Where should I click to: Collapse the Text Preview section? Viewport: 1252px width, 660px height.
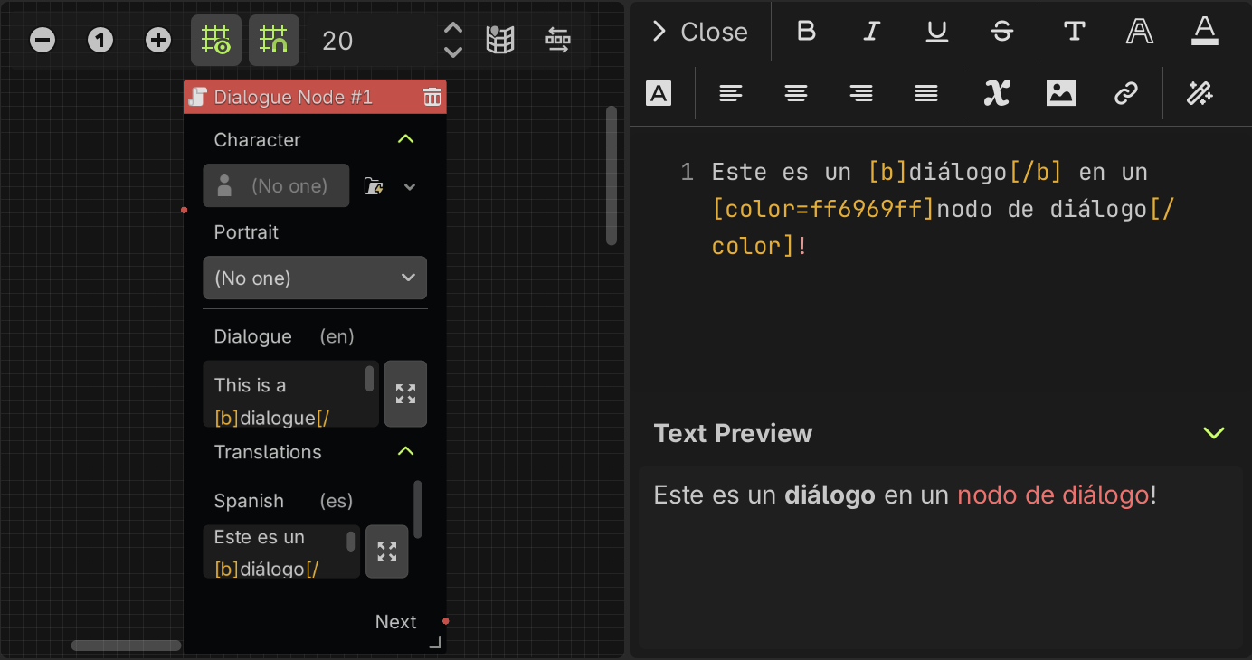pyautogui.click(x=1213, y=433)
